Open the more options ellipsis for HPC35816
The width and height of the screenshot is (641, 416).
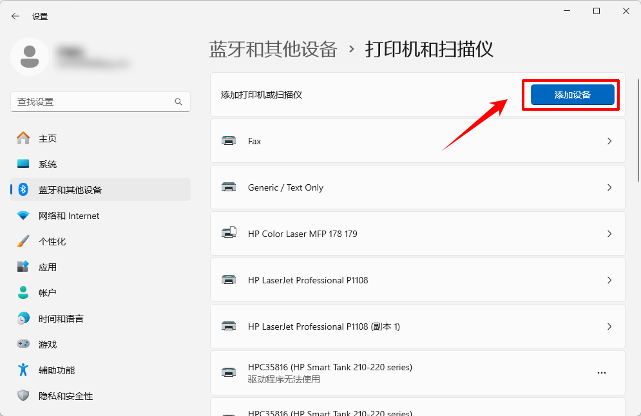(x=602, y=373)
